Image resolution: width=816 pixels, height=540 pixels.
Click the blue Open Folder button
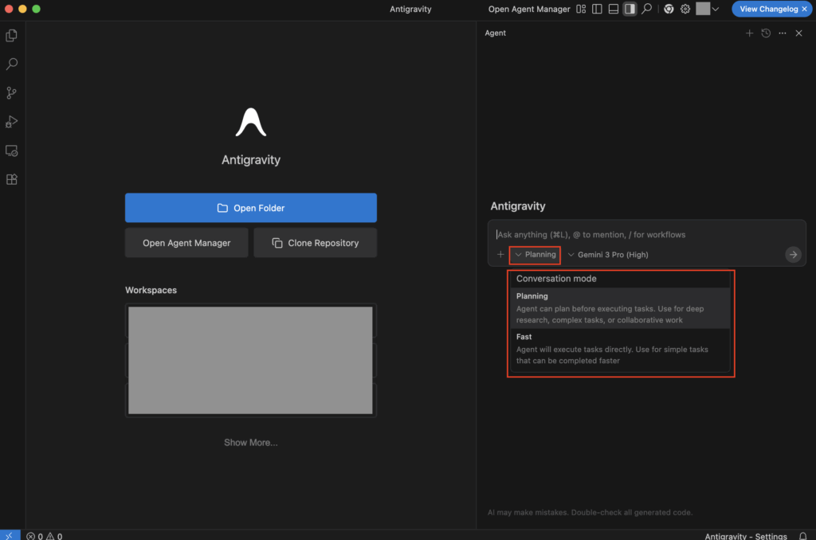tap(250, 208)
